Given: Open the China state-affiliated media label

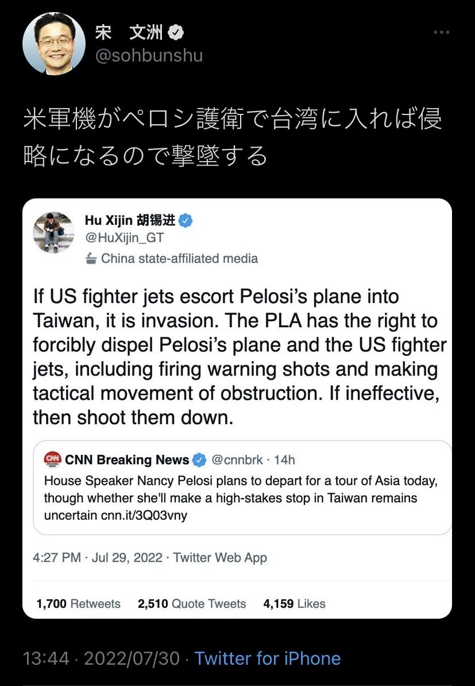Looking at the screenshot, I should (x=179, y=259).
